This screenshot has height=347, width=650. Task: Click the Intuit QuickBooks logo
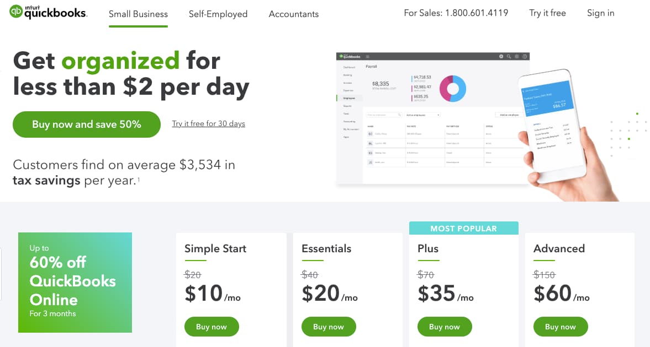click(48, 13)
